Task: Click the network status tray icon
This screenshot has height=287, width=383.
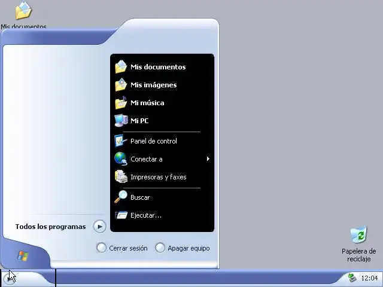Action: tap(352, 277)
